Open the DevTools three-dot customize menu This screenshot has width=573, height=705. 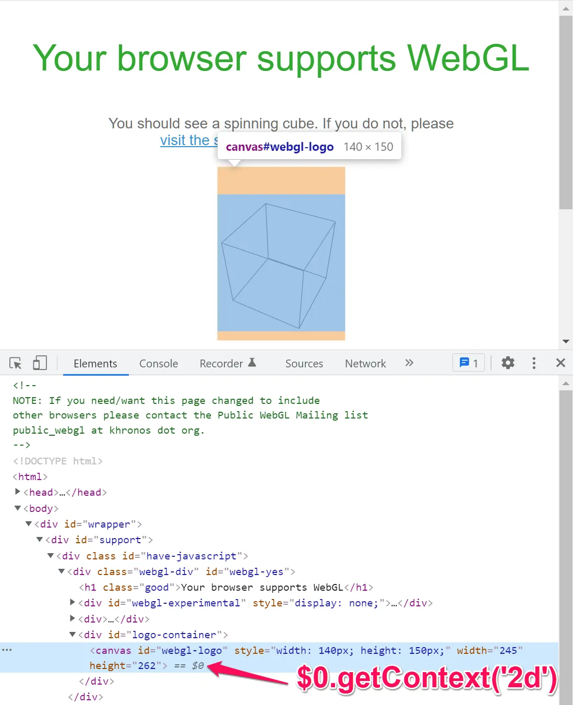click(x=533, y=363)
